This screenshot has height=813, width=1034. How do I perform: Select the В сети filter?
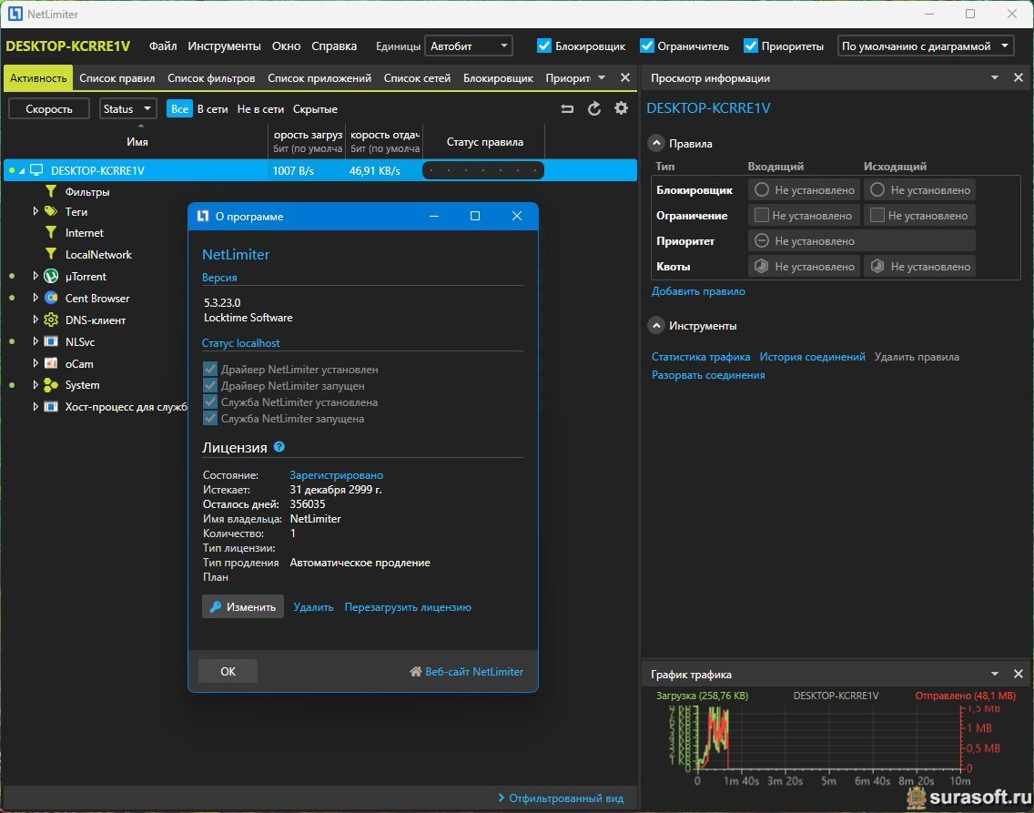[x=212, y=109]
